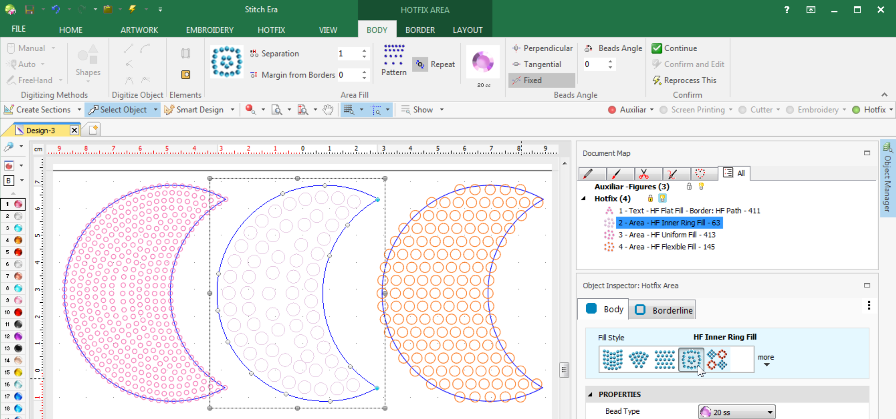Viewport: 896px width, 419px height.
Task: Click the Reprocess This icon
Action: pyautogui.click(x=657, y=81)
